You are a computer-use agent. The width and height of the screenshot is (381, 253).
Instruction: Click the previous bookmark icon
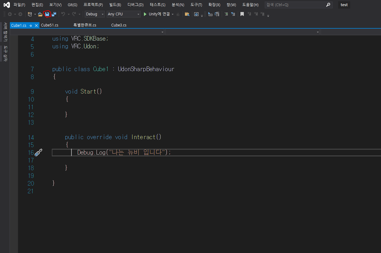coord(249,14)
